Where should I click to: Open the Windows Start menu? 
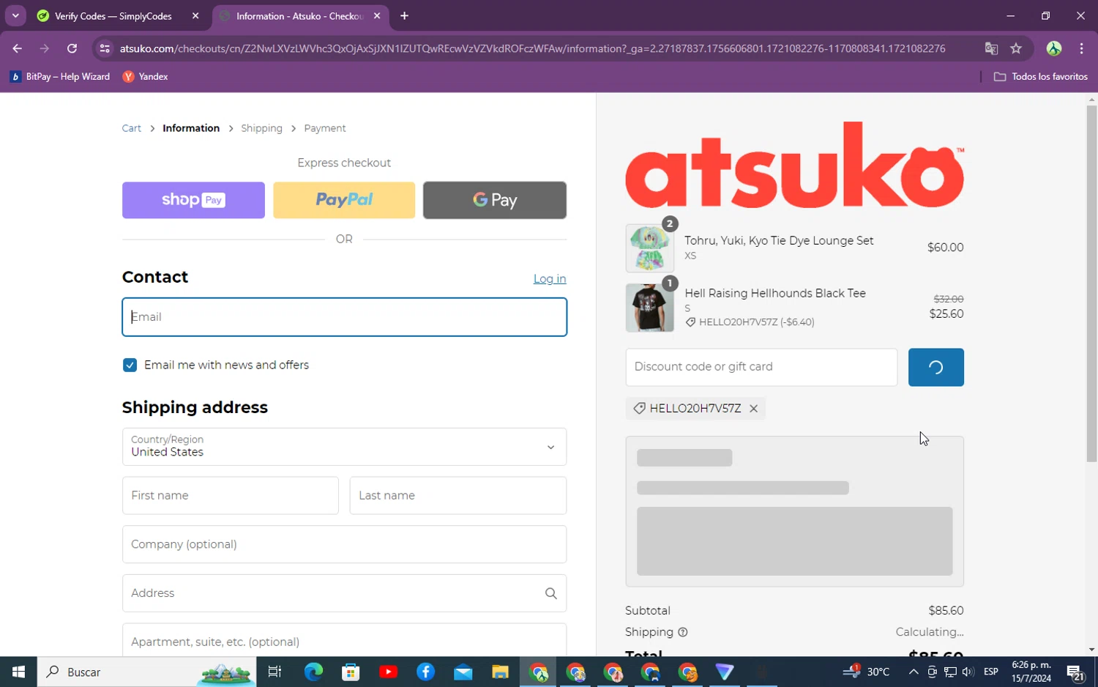click(18, 672)
